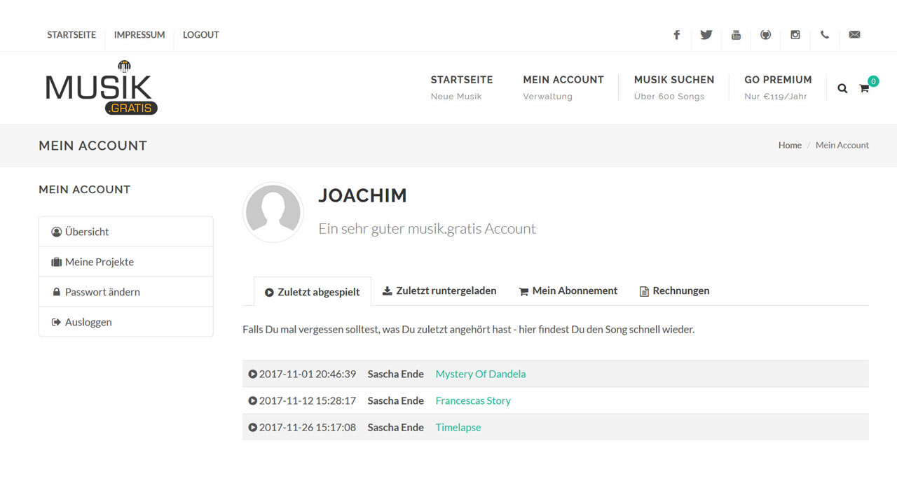Select Passwort ändern in sidebar
The height and width of the screenshot is (504, 897).
(x=102, y=292)
